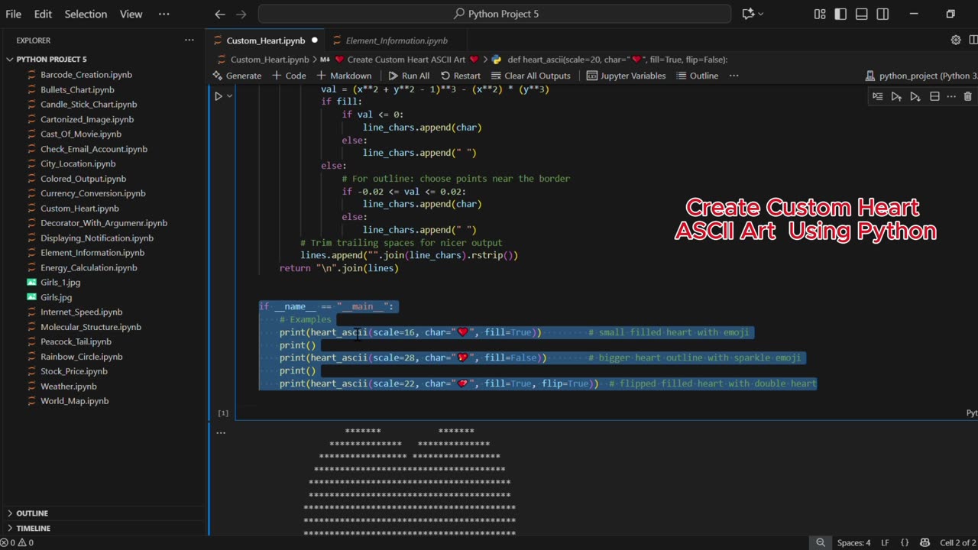Image resolution: width=978 pixels, height=550 pixels.
Task: Open the Copilot chat icon
Action: click(748, 14)
